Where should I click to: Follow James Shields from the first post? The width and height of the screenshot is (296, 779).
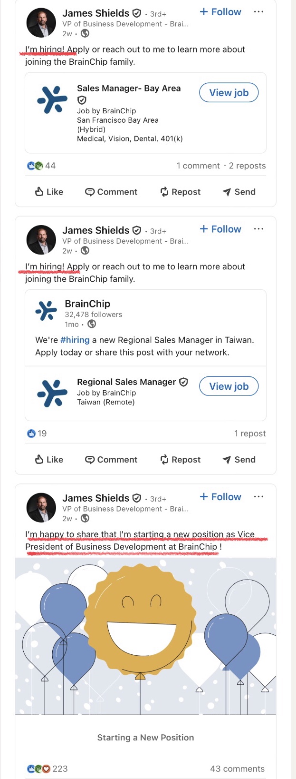[x=221, y=12]
